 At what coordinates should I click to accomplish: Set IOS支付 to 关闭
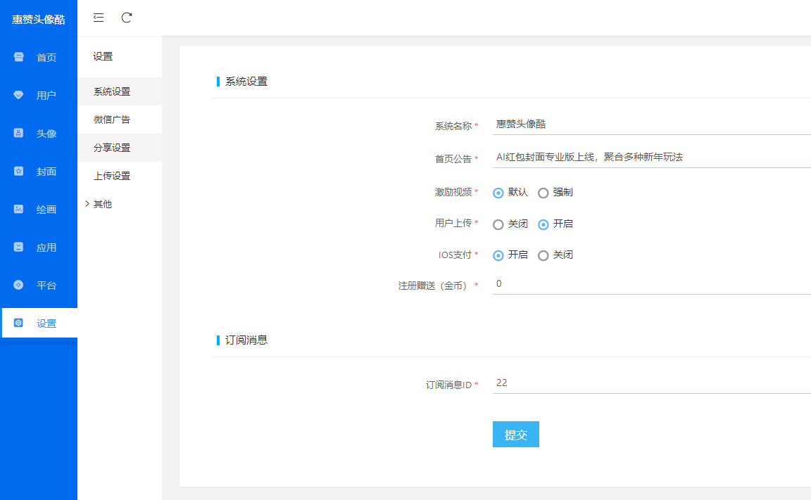[543, 256]
